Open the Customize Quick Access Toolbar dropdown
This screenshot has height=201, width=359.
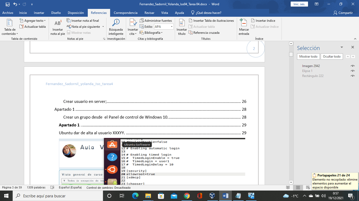point(32,4)
